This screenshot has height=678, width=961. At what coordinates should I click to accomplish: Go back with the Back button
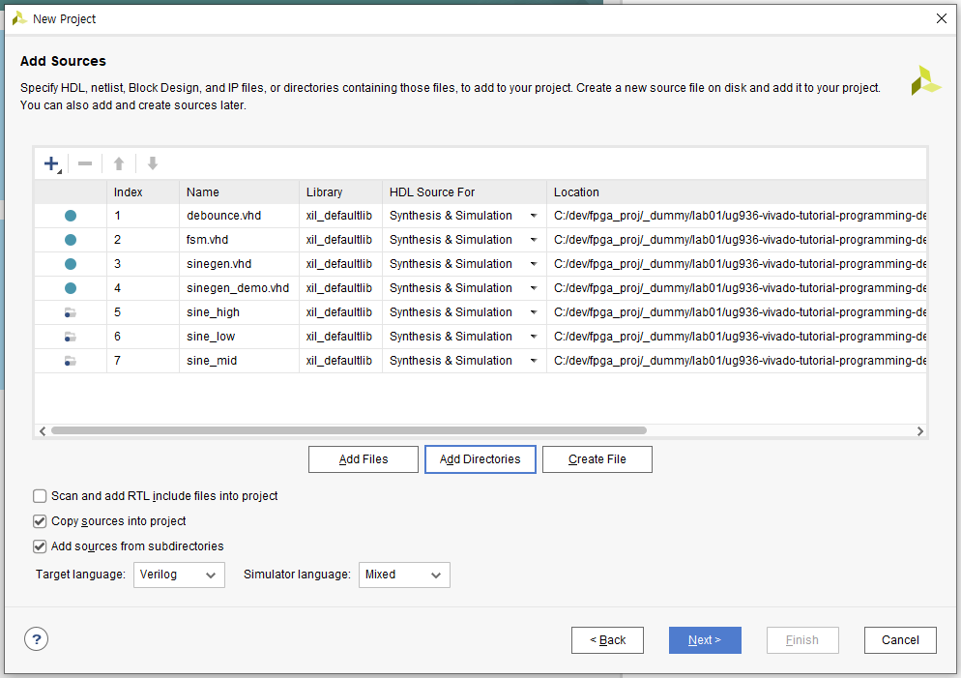(607, 640)
